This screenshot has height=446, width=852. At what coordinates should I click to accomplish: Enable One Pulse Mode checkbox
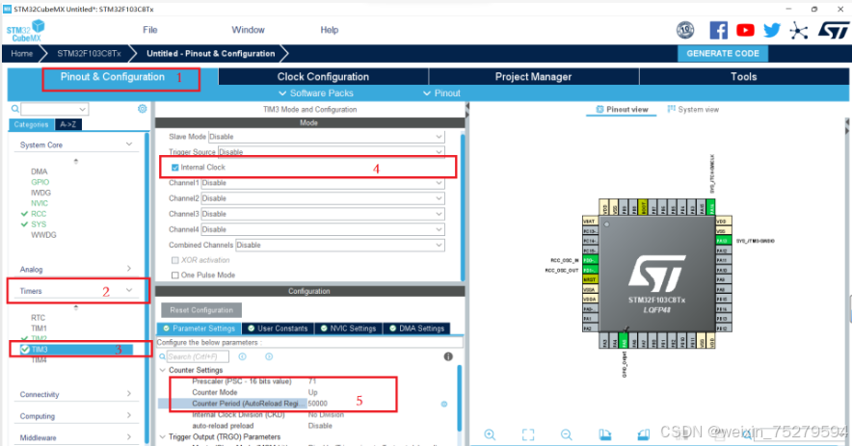(175, 275)
